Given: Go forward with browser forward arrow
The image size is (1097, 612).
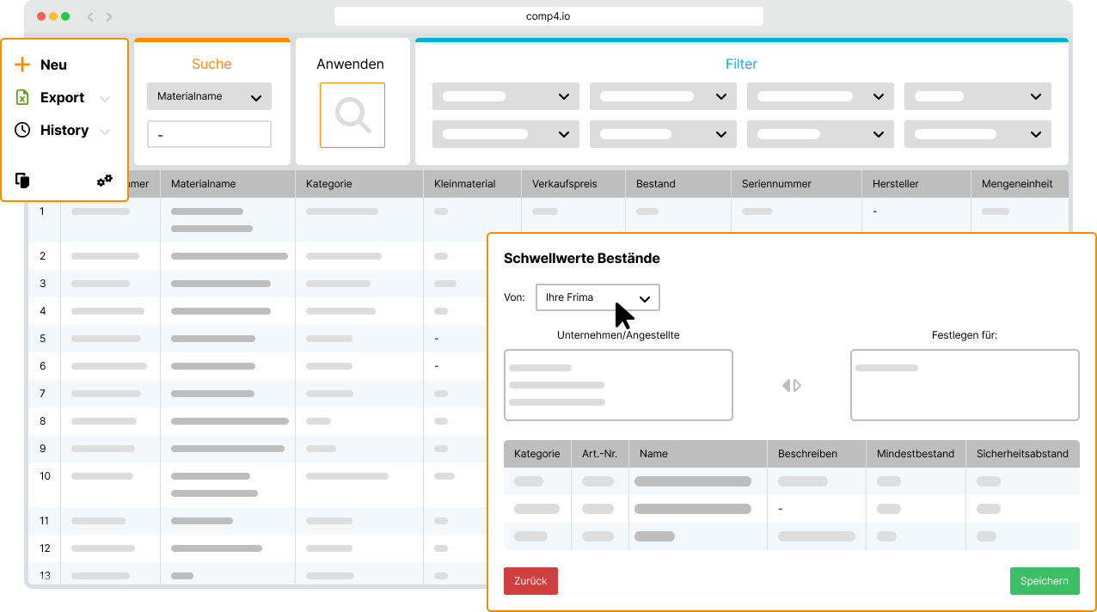Looking at the screenshot, I should (109, 16).
